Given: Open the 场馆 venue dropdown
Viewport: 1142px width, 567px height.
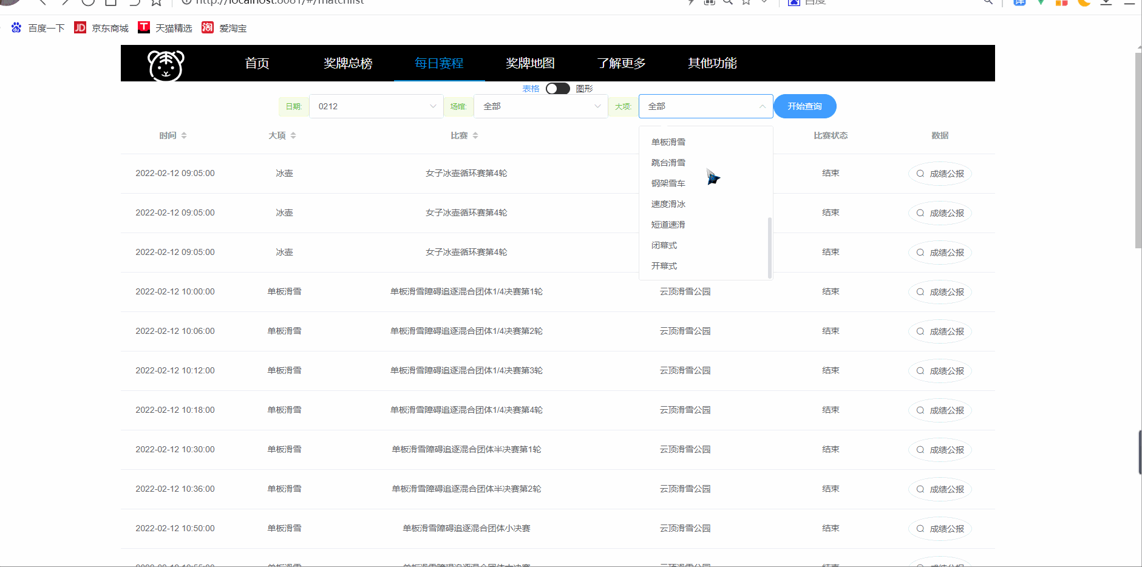Looking at the screenshot, I should pos(540,106).
